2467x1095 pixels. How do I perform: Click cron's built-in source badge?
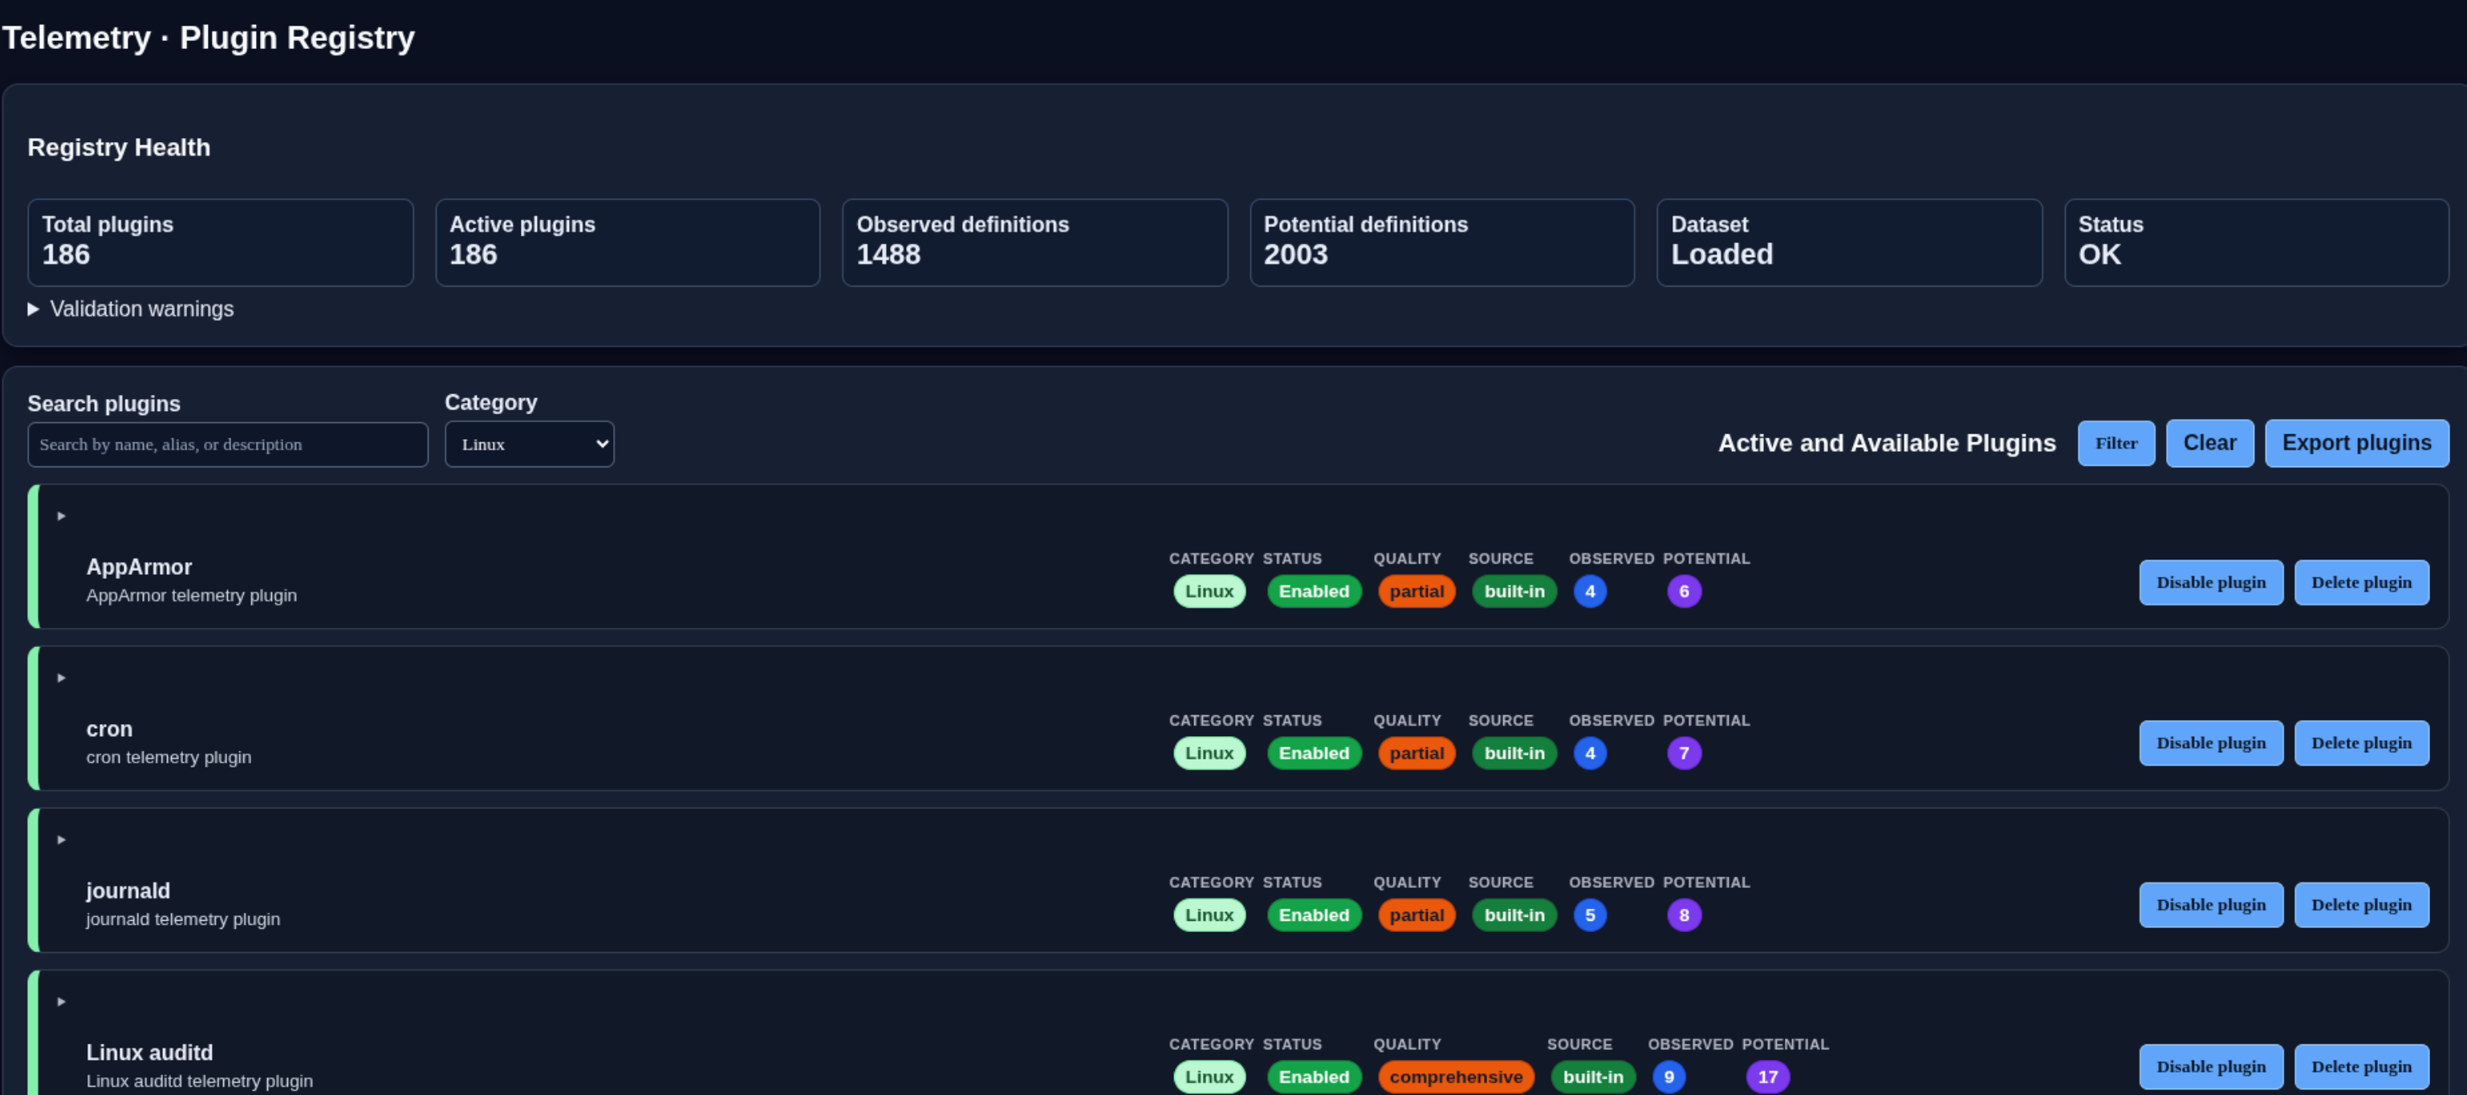(1513, 753)
